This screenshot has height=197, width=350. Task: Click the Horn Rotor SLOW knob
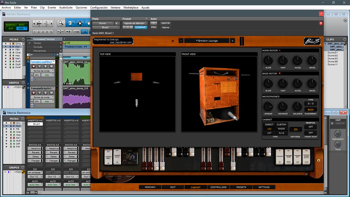tap(268, 60)
